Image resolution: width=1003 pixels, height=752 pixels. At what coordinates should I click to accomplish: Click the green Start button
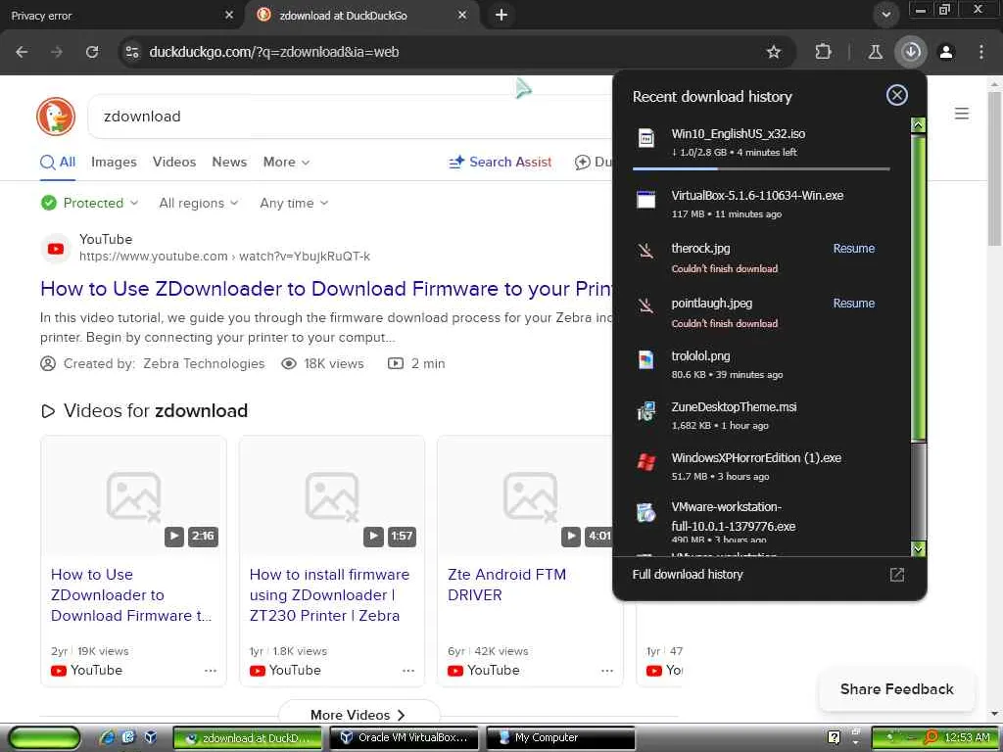click(x=44, y=737)
